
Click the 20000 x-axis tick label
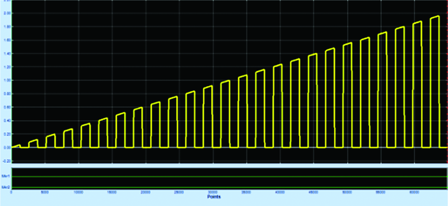[146, 193]
